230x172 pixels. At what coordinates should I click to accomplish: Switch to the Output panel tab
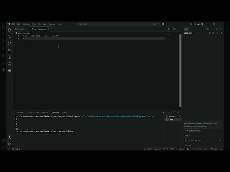point(29,112)
